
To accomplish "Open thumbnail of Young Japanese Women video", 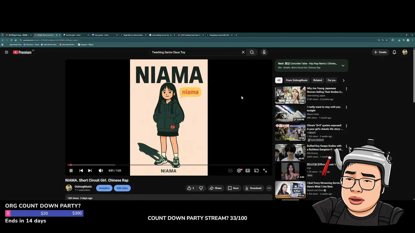I will [290, 95].
